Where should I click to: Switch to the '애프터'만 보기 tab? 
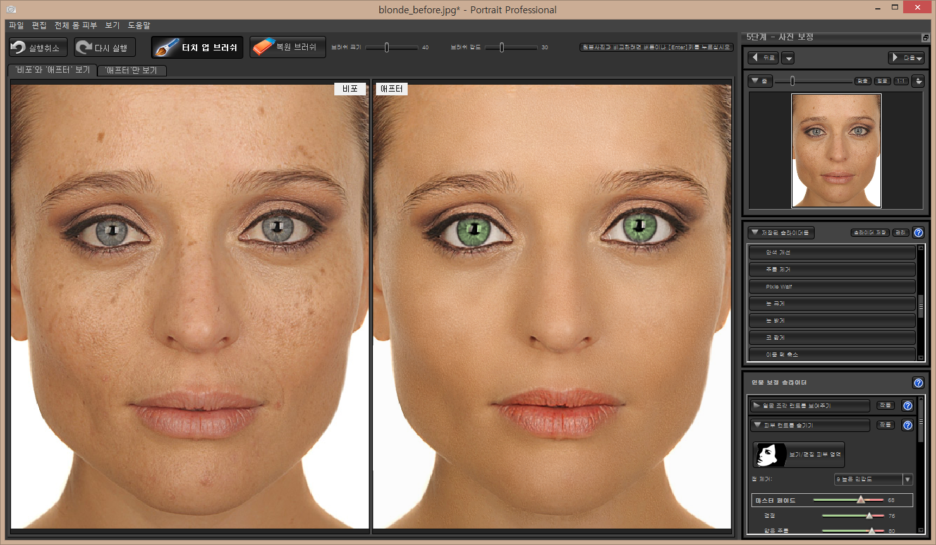point(131,70)
